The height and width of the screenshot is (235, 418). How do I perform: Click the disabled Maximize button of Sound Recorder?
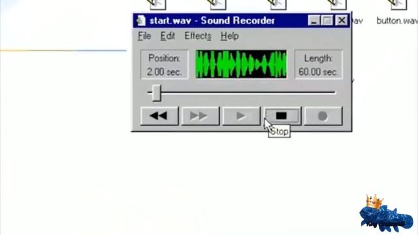(327, 20)
